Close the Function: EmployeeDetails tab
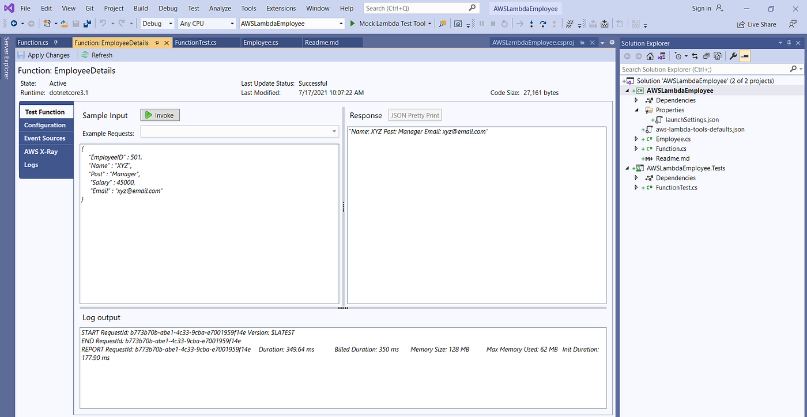 click(x=167, y=43)
